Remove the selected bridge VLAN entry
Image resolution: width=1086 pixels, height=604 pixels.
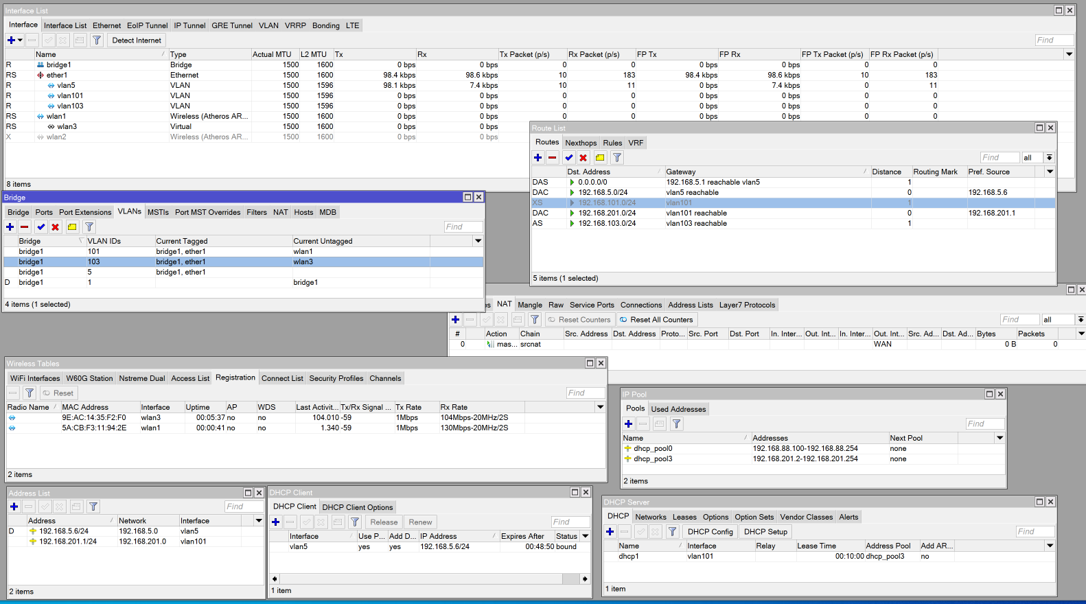tap(25, 227)
